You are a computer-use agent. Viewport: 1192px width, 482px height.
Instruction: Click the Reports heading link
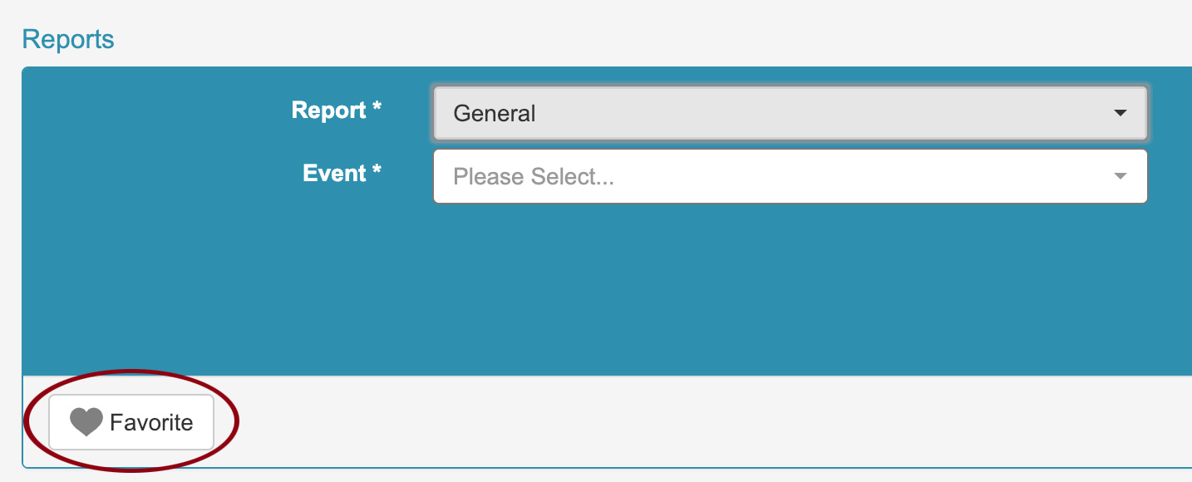coord(68,39)
